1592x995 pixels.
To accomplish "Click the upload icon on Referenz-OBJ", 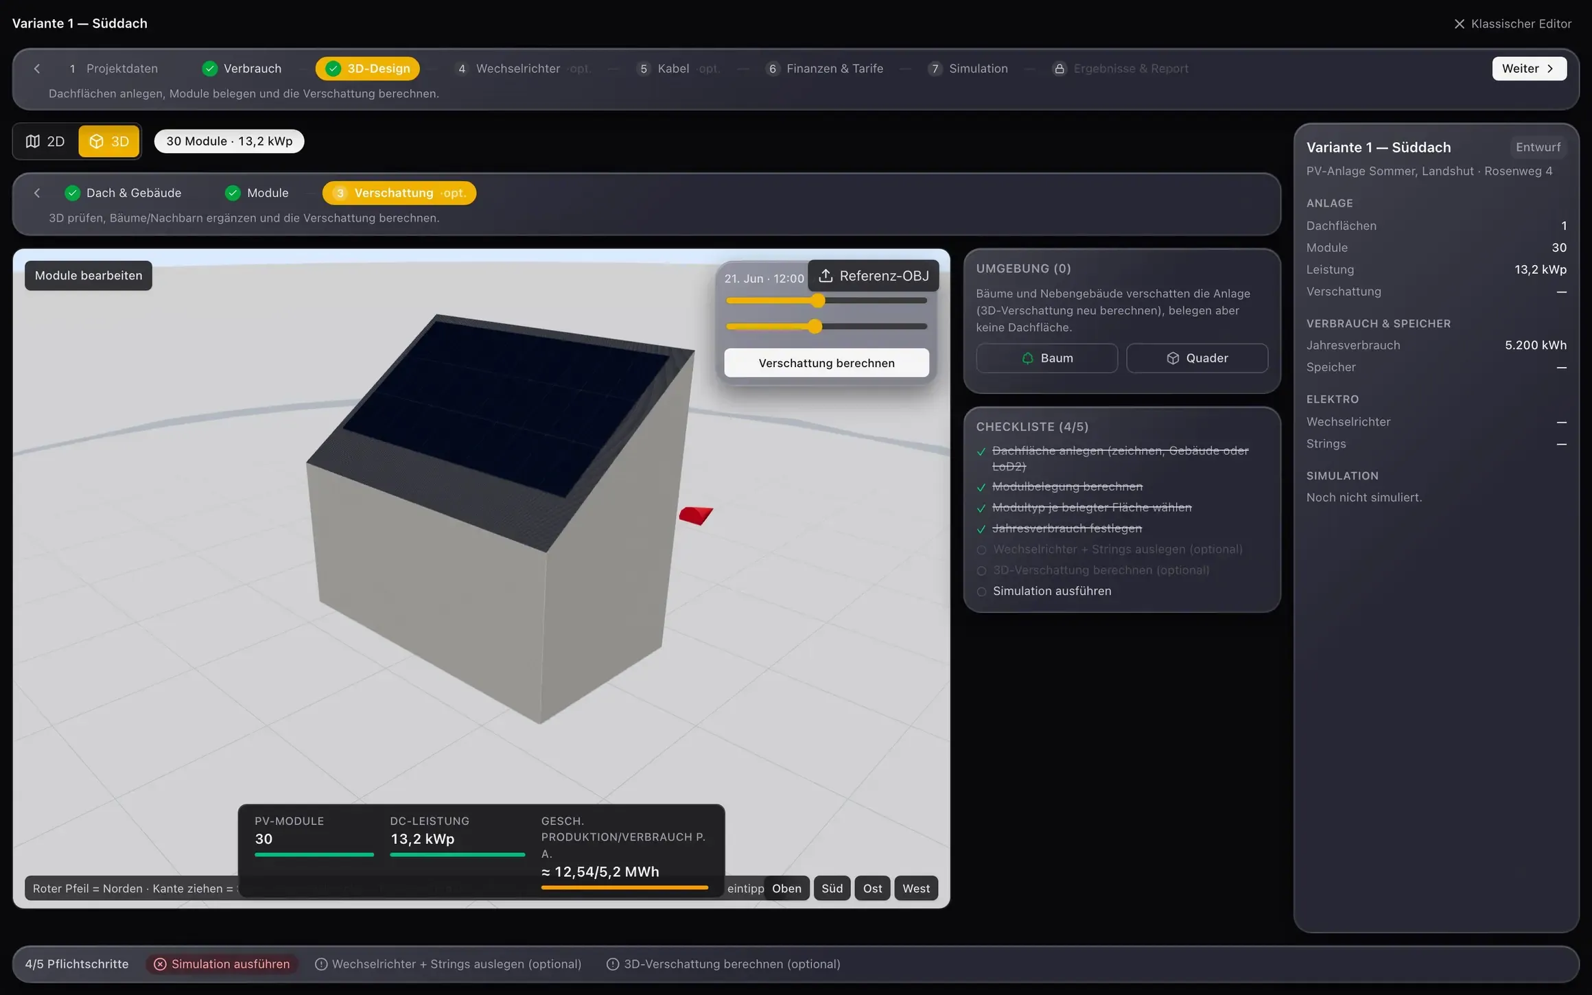I will point(826,275).
